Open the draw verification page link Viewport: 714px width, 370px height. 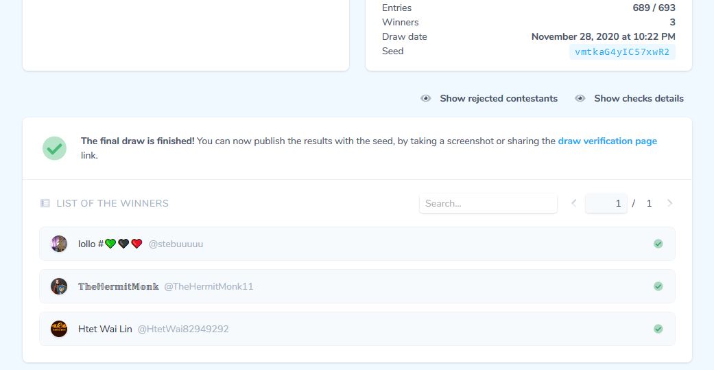(608, 141)
